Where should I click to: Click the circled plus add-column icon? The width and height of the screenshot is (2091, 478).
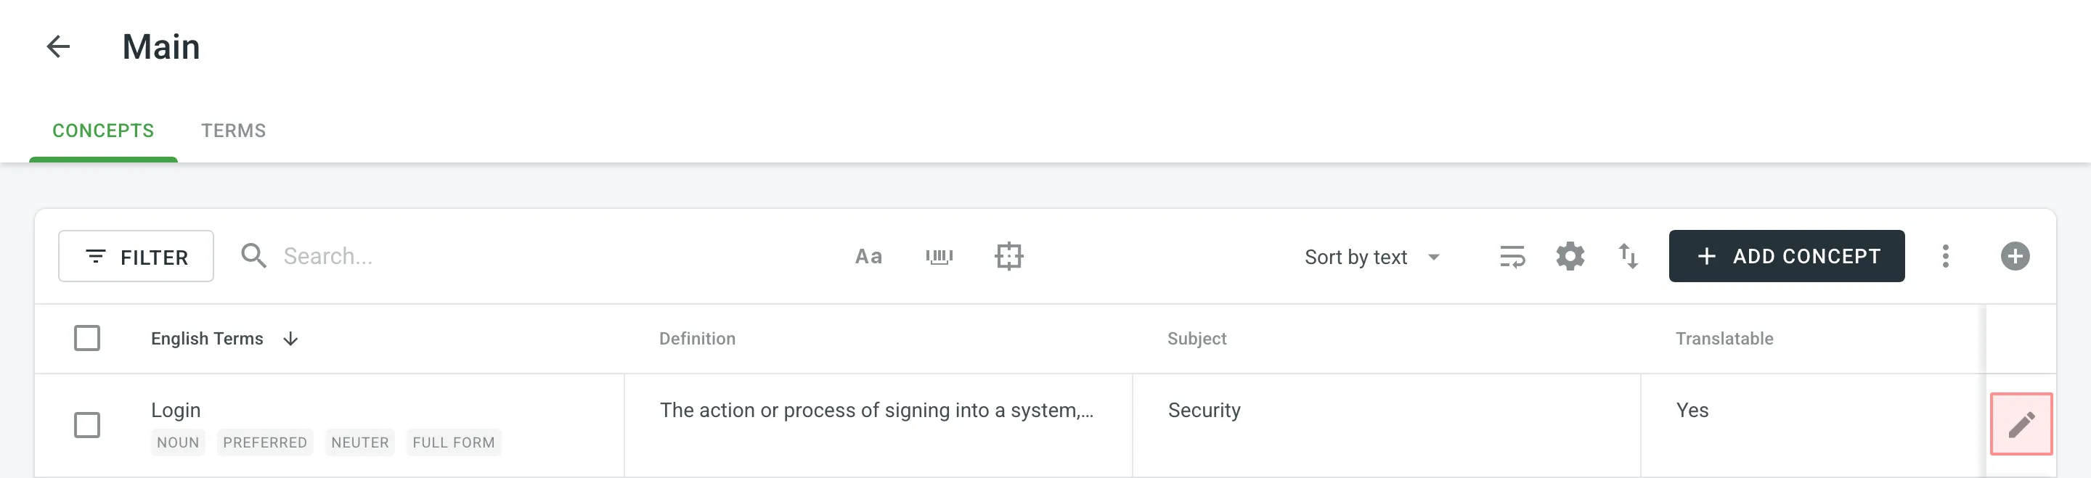pos(2014,257)
